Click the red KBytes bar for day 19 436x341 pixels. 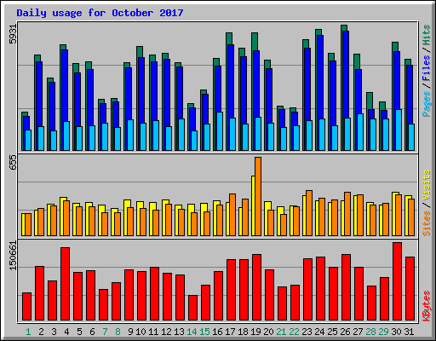pos(256,287)
